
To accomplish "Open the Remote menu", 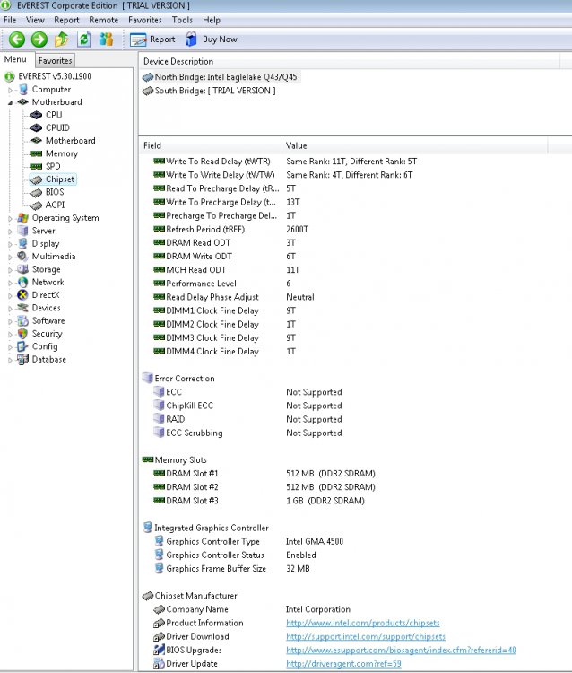I will 104,20.
